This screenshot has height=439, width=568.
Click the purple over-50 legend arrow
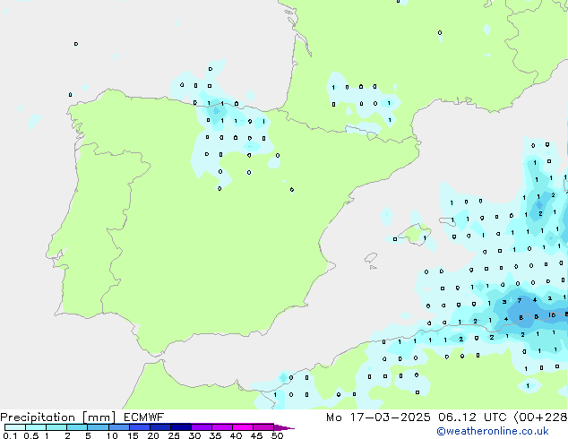(284, 427)
